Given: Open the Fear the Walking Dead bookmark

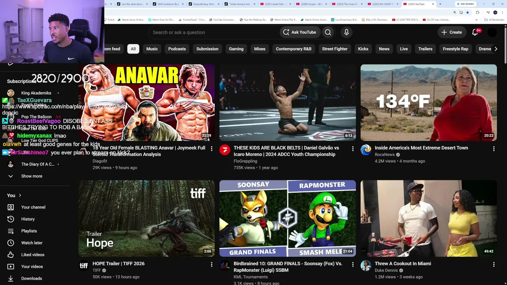Looking at the screenshot, I should pyautogui.click(x=253, y=20).
